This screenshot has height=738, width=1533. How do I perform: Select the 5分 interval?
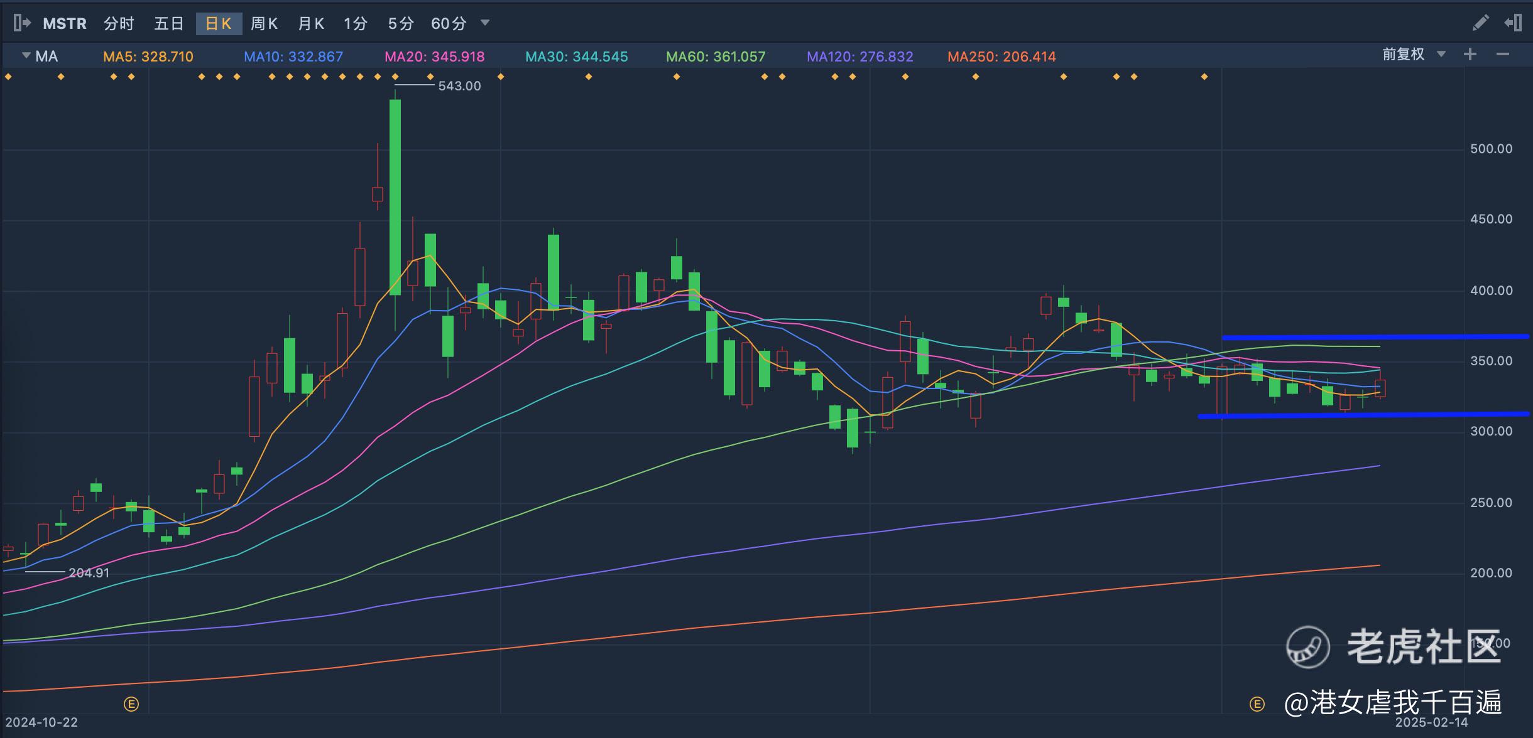(x=400, y=24)
